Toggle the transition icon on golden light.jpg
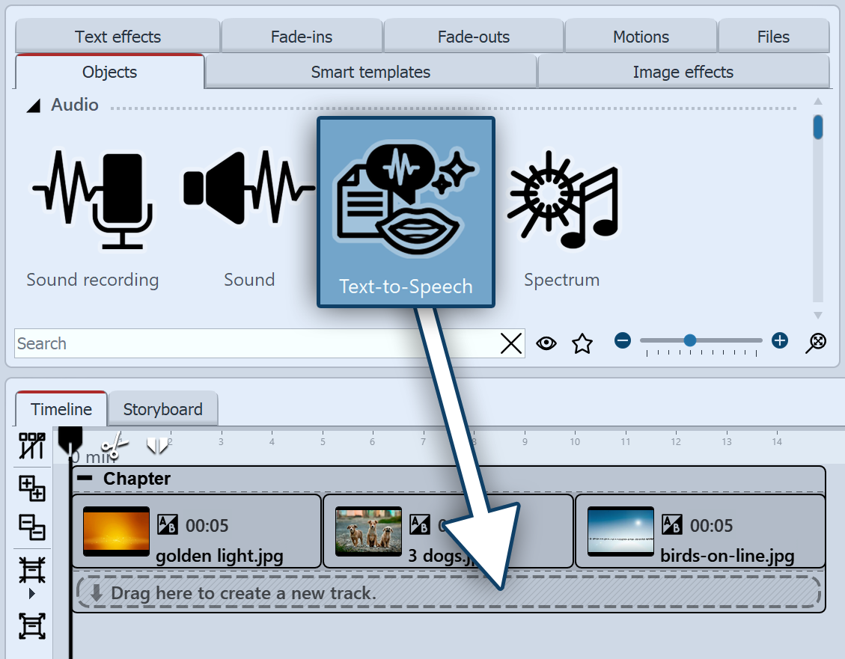Viewport: 845px width, 659px height. tap(168, 525)
